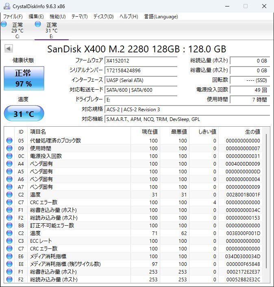Image resolution: width=274 pixels, height=287 pixels.
Task: Click the rotation rate field ---- (SSD)
Action: pos(250,80)
